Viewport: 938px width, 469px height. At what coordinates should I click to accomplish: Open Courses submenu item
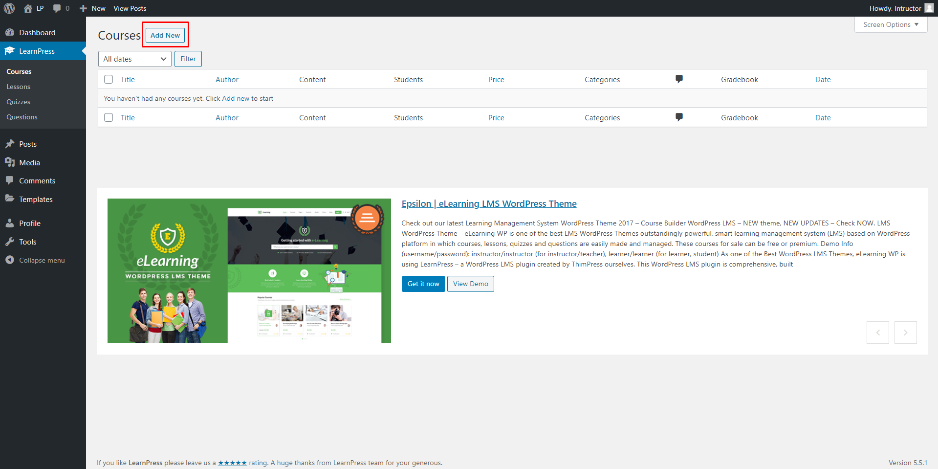click(x=19, y=71)
